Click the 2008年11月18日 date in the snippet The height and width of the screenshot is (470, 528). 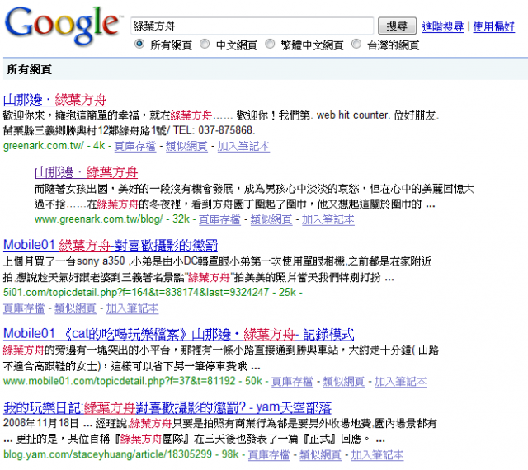(x=41, y=424)
